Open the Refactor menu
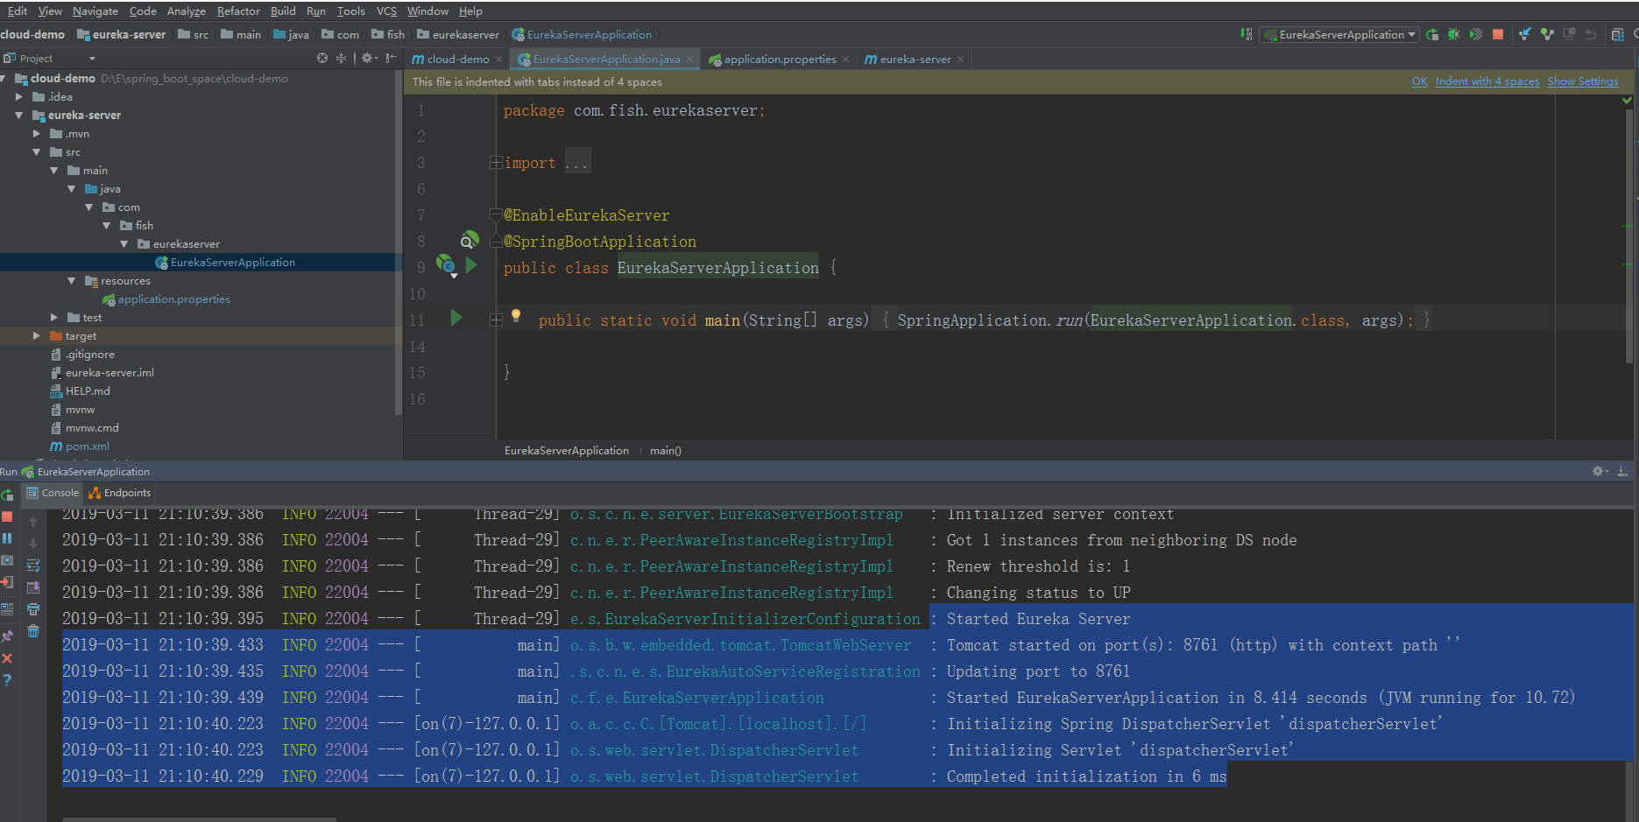Viewport: 1639px width, 822px height. [238, 11]
